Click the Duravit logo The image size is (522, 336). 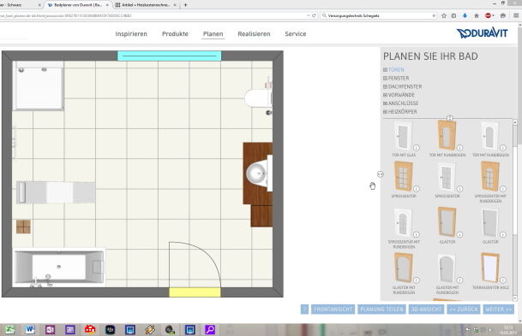[482, 33]
